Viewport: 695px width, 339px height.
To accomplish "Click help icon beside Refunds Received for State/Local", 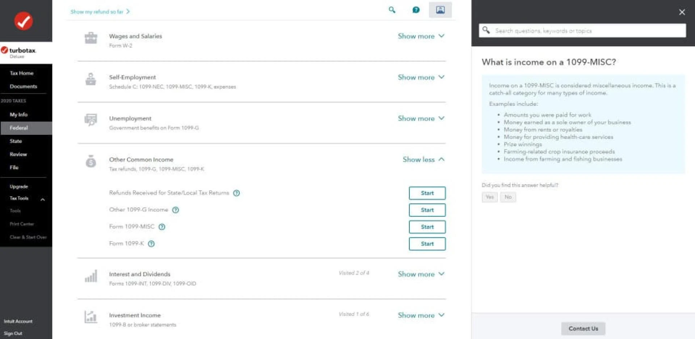I will (x=236, y=193).
